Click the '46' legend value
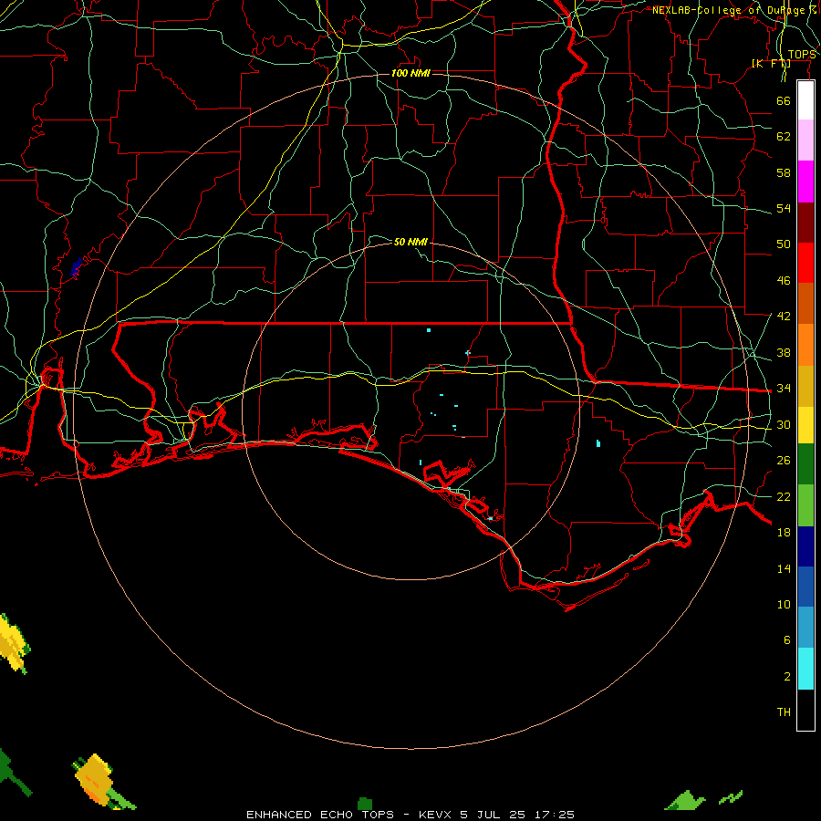The height and width of the screenshot is (821, 821). point(784,280)
